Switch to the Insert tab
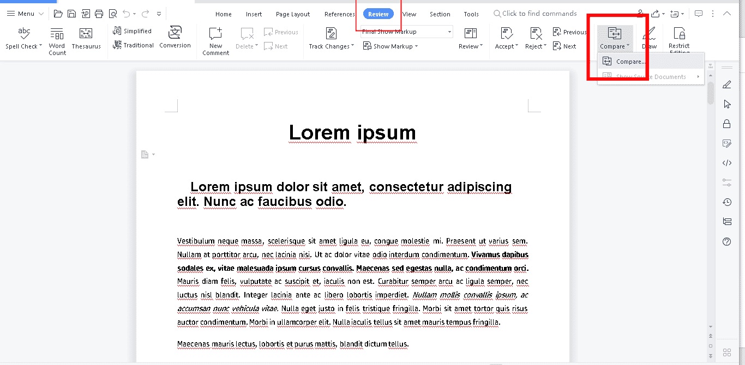745x365 pixels. coord(254,14)
